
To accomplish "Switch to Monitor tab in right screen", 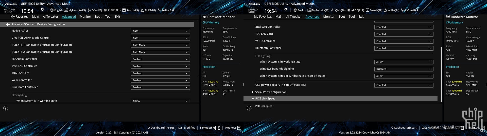I will (x=329, y=17).
